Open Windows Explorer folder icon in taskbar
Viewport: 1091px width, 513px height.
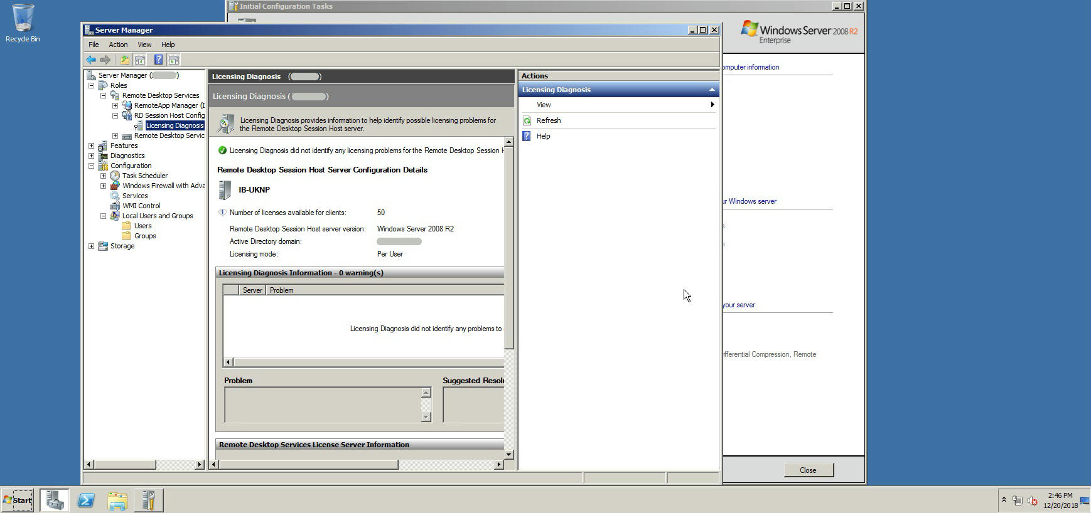click(117, 500)
